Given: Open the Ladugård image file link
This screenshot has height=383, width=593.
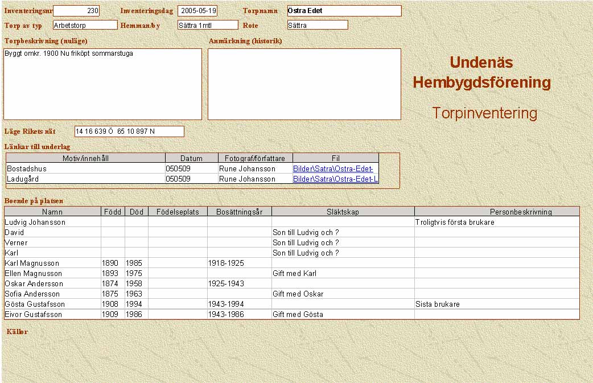Looking at the screenshot, I should (x=335, y=179).
